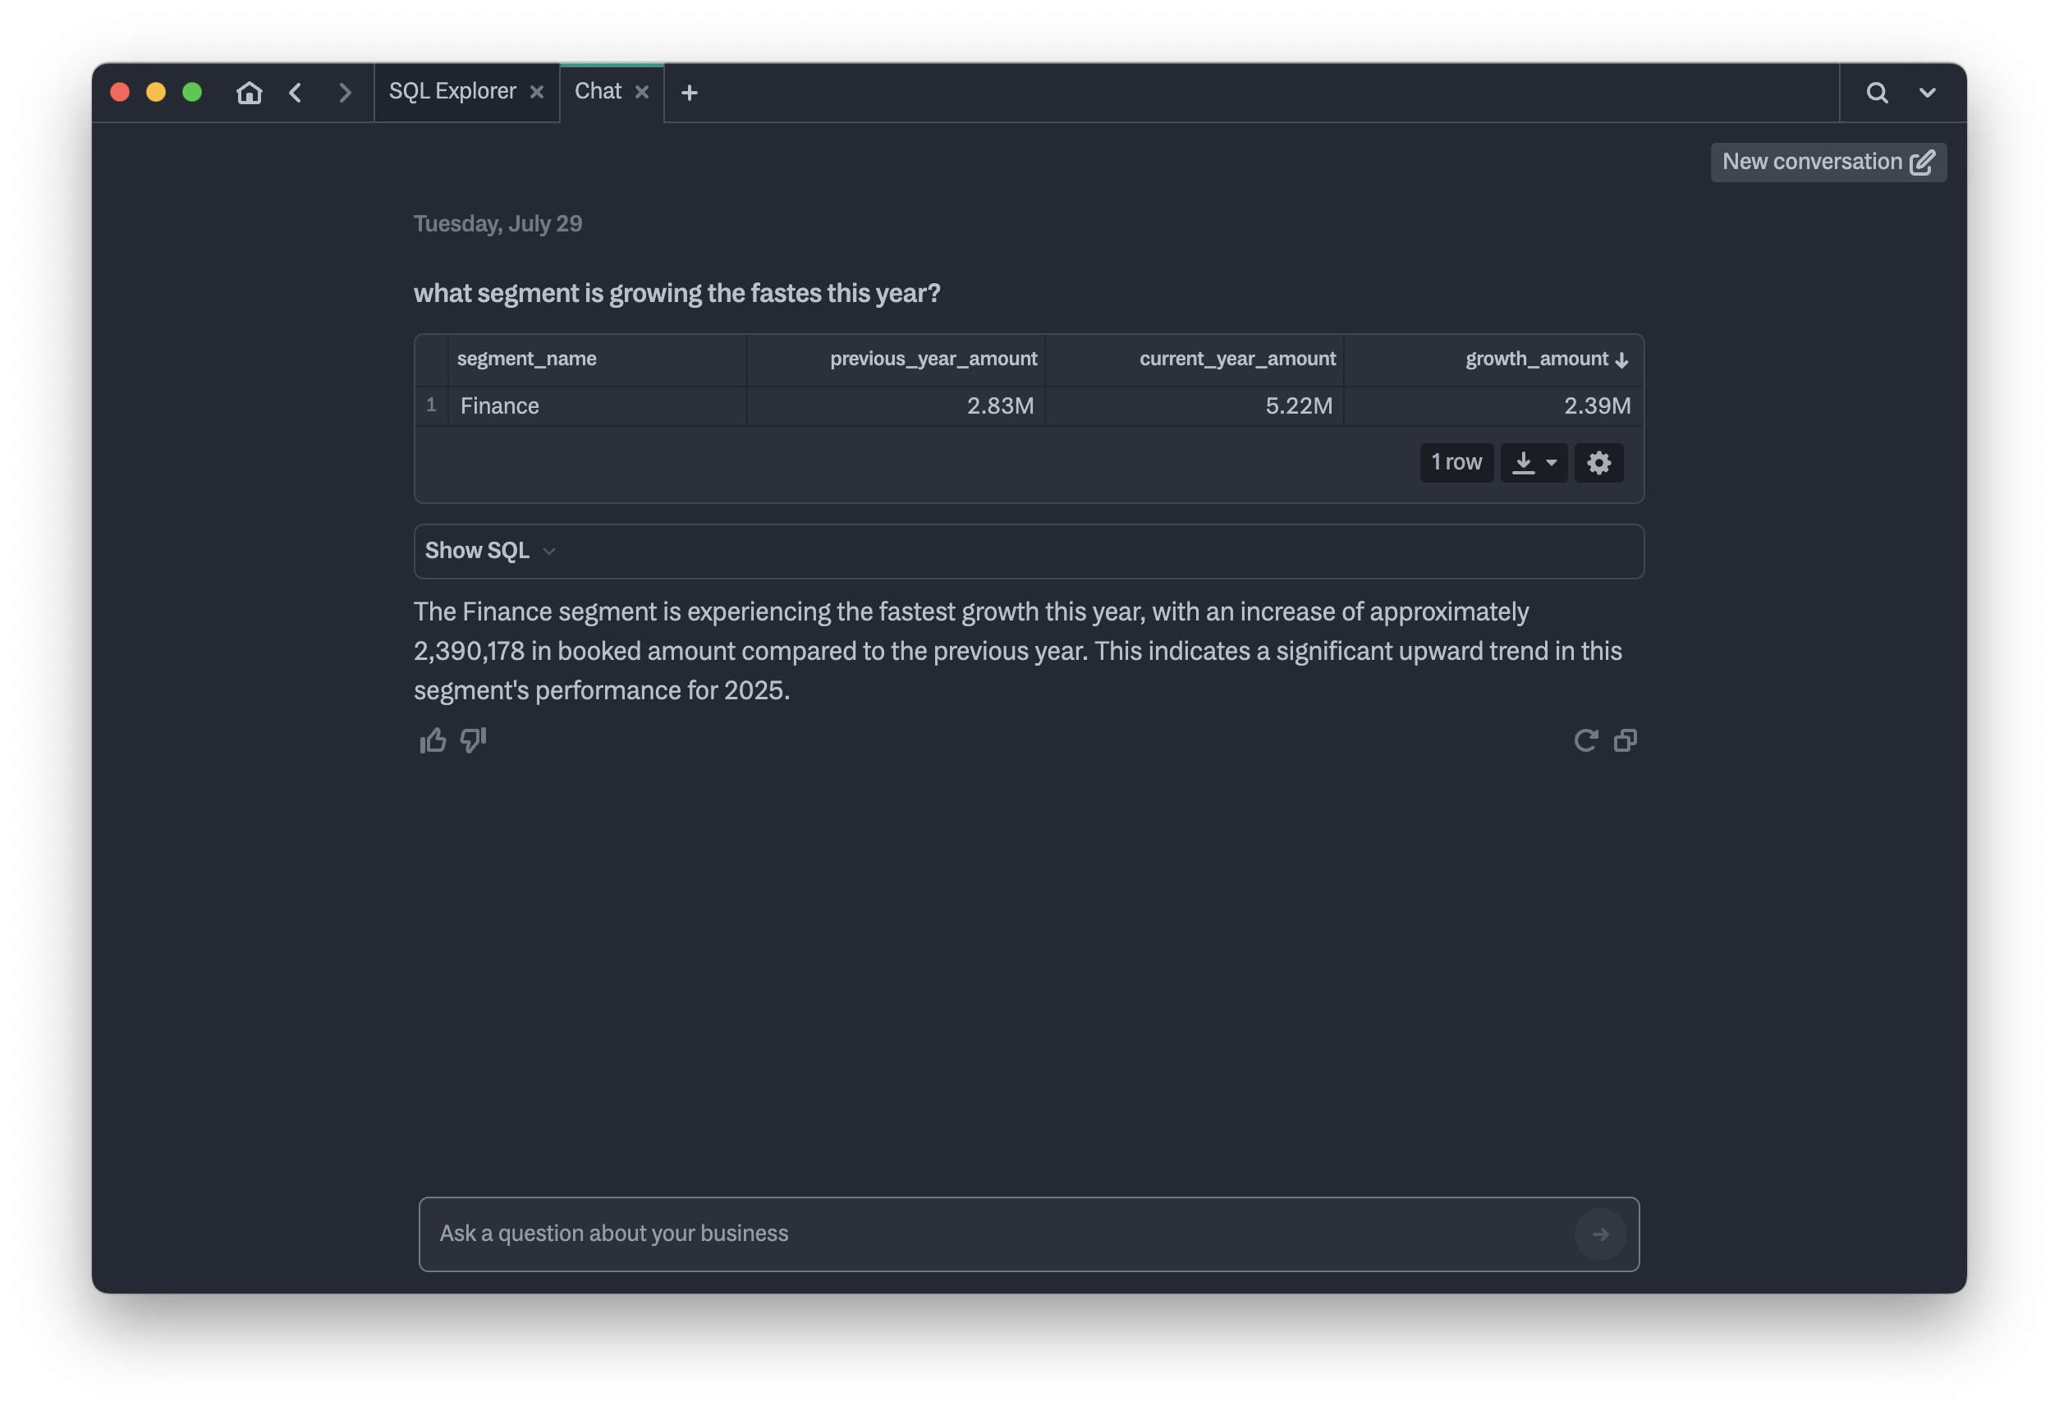The width and height of the screenshot is (2059, 1415).
Task: Add a new tab with plus button
Action: 689,92
